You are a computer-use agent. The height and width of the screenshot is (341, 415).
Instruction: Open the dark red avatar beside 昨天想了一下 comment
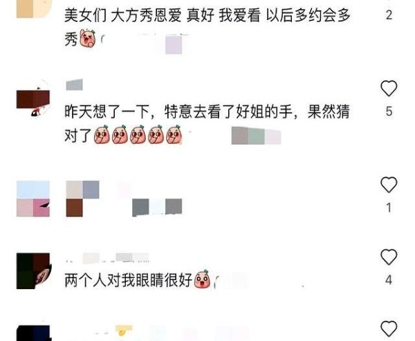[33, 98]
